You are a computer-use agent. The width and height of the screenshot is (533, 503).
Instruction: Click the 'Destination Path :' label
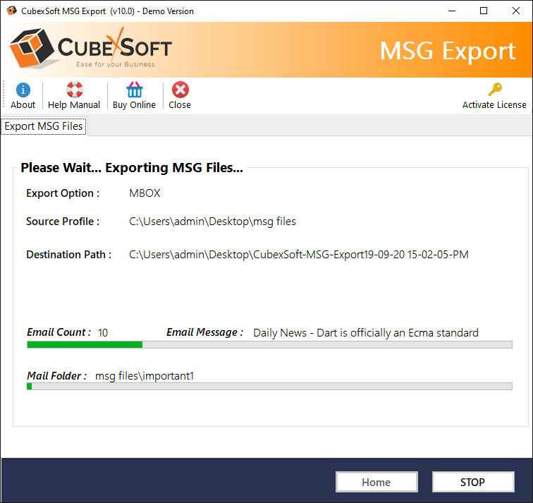tap(69, 255)
